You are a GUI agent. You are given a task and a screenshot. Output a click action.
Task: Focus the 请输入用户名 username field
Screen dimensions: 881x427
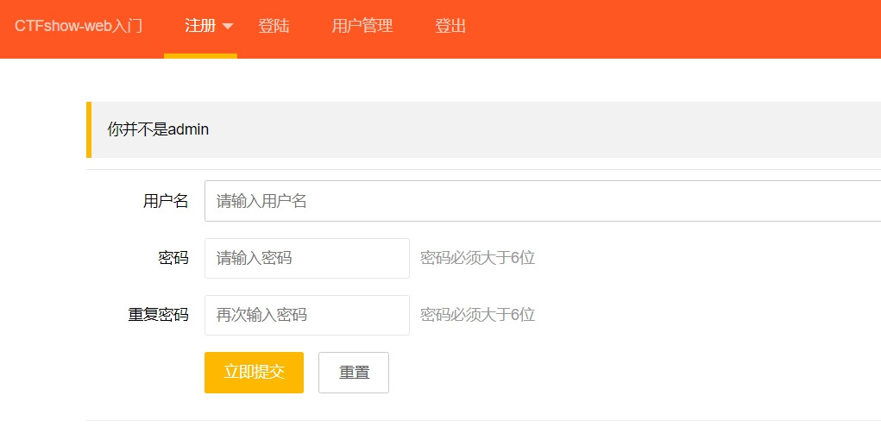coord(543,201)
